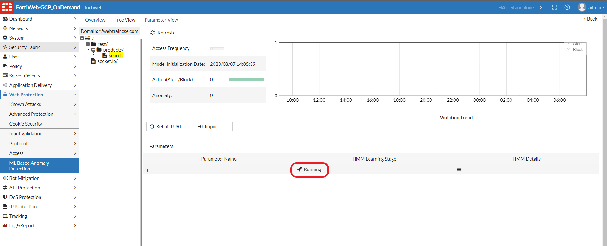Open the CLI console icon

pos(542,7)
